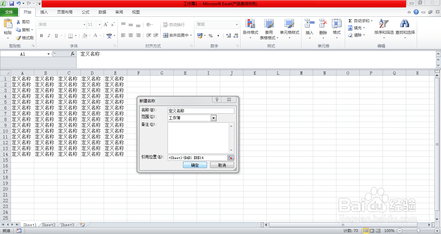
Task: Click the AutoSum sigma icon
Action: [x=350, y=21]
